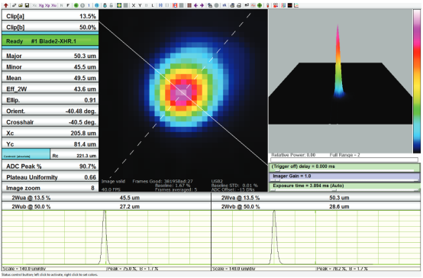Click the Yc 81.4 um field
Viewport: 423px width, 278px height.
tap(50, 144)
